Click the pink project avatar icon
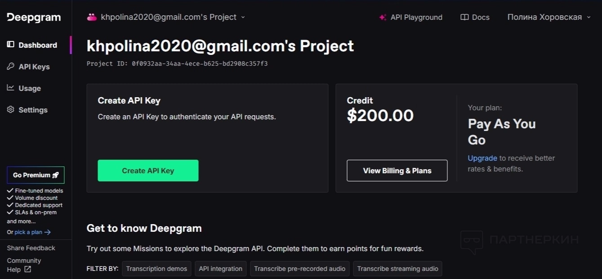This screenshot has height=279, width=602. (92, 17)
